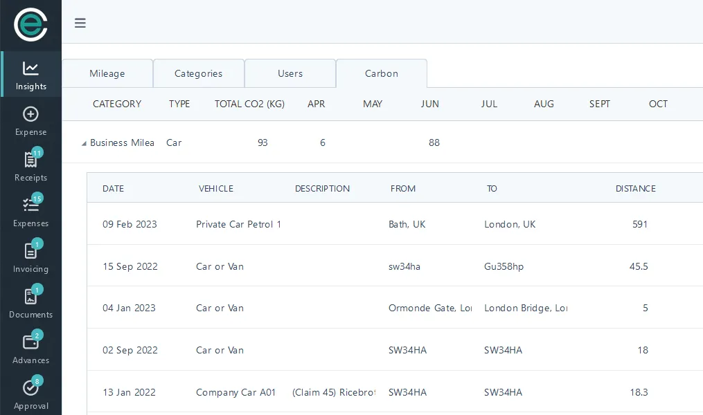The image size is (703, 415).
Task: Click the app logo in the sidebar
Action: tap(30, 25)
